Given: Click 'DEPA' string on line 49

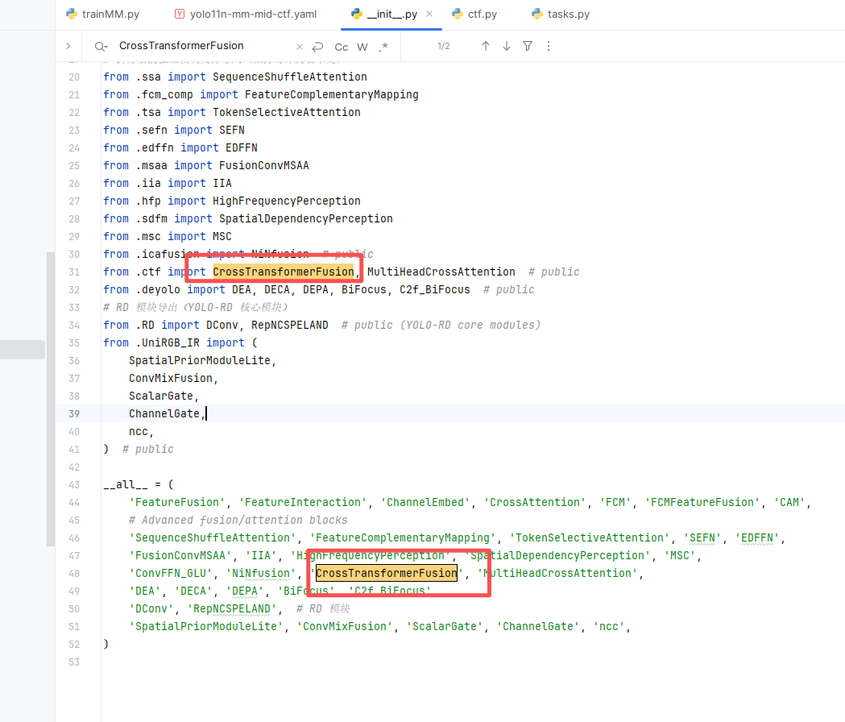Looking at the screenshot, I should [245, 591].
